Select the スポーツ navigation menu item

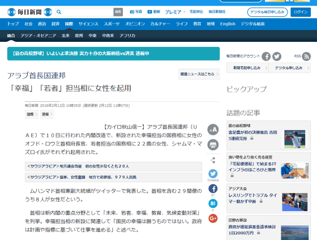(x=112, y=24)
